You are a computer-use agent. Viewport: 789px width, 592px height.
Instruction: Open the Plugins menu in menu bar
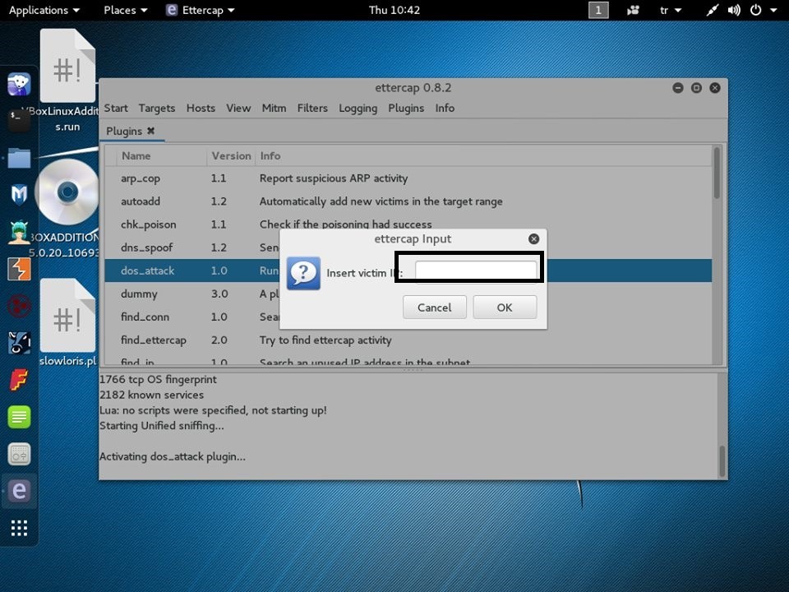(405, 108)
